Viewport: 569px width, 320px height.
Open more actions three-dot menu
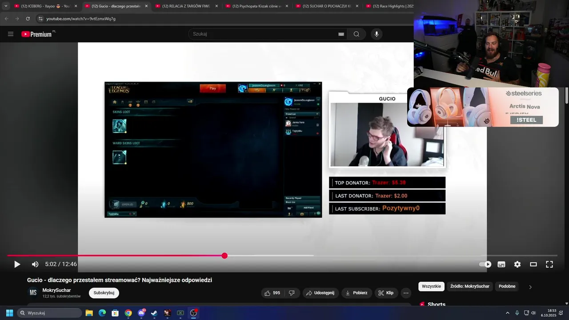coord(405,293)
